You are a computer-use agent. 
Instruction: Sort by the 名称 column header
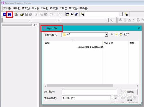click(73, 43)
